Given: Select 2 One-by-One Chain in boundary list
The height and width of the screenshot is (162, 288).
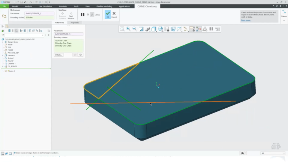Looking at the screenshot, I should (x=63, y=43).
